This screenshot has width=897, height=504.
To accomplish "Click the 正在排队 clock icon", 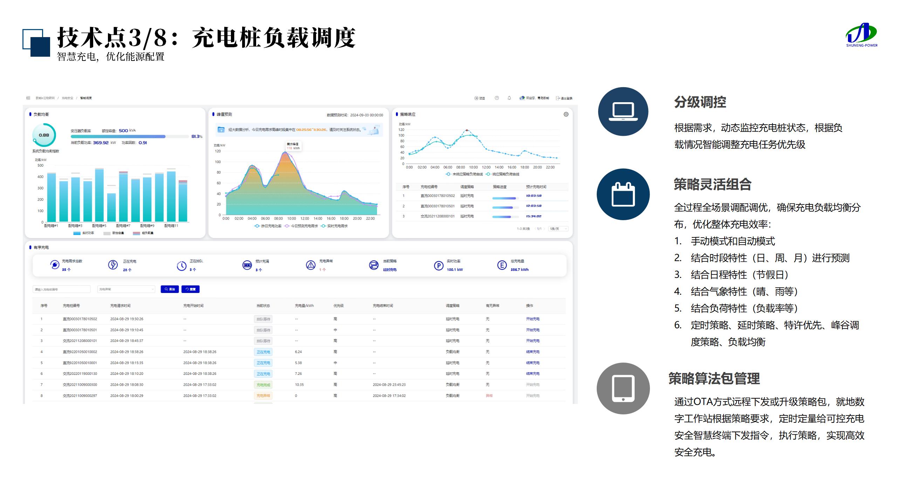I will pos(182,266).
